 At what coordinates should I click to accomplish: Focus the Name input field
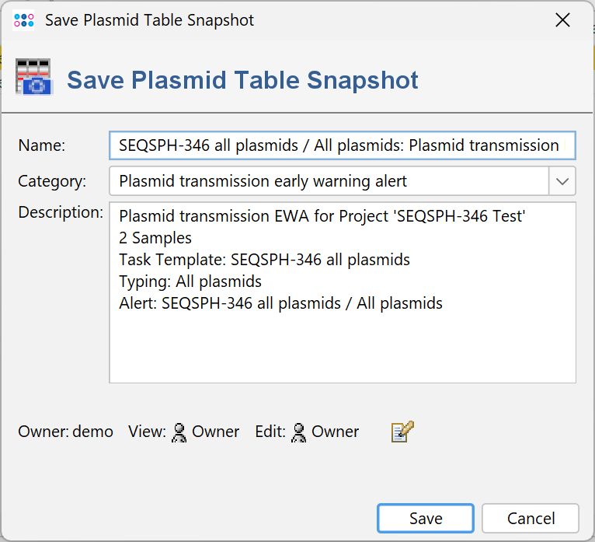(342, 145)
